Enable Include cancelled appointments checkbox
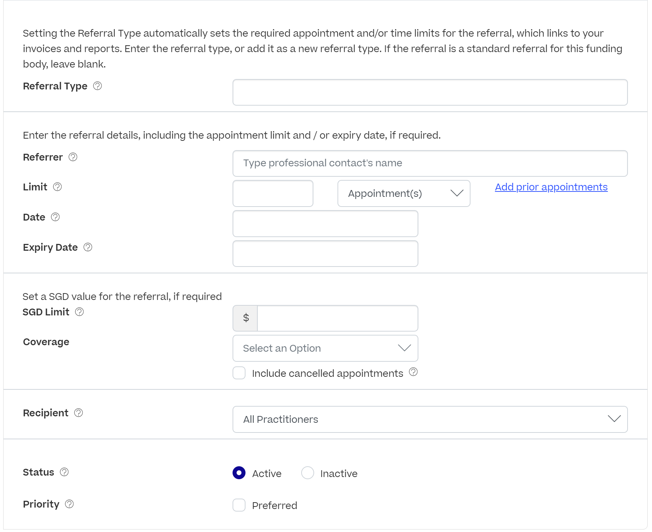Viewport: 652px width, 532px height. (239, 373)
